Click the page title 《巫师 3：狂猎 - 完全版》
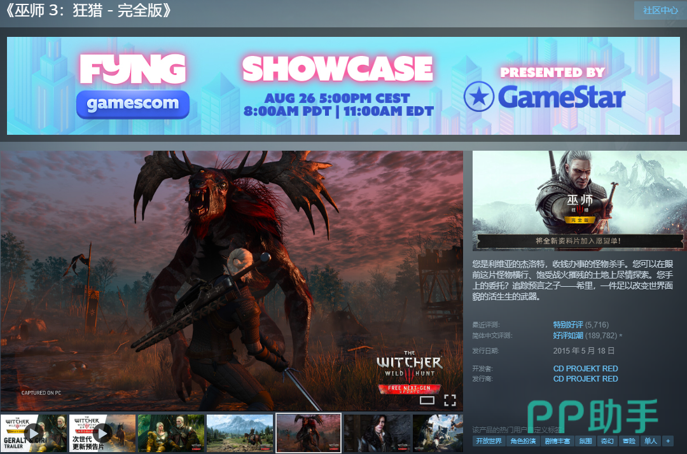The width and height of the screenshot is (687, 454). (x=88, y=10)
